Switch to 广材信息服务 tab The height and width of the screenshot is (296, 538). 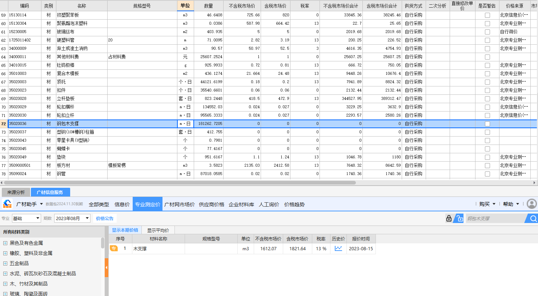(x=50, y=192)
